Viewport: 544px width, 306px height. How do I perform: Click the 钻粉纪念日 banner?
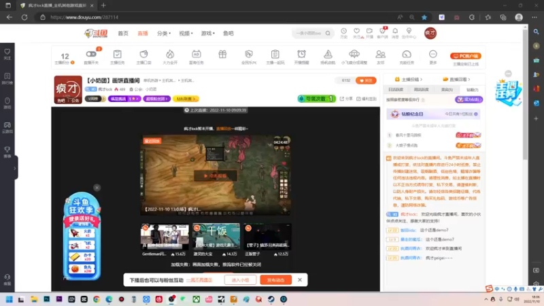pyautogui.click(x=433, y=114)
